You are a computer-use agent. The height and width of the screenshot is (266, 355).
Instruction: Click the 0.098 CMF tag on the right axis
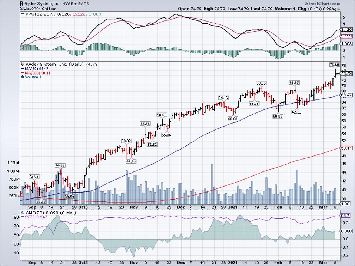(346, 231)
